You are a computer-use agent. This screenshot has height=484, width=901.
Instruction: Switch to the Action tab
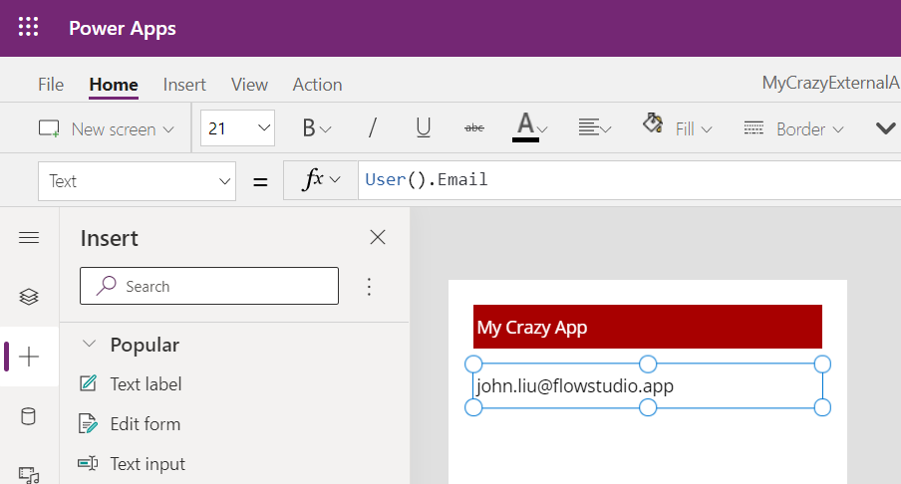click(317, 85)
